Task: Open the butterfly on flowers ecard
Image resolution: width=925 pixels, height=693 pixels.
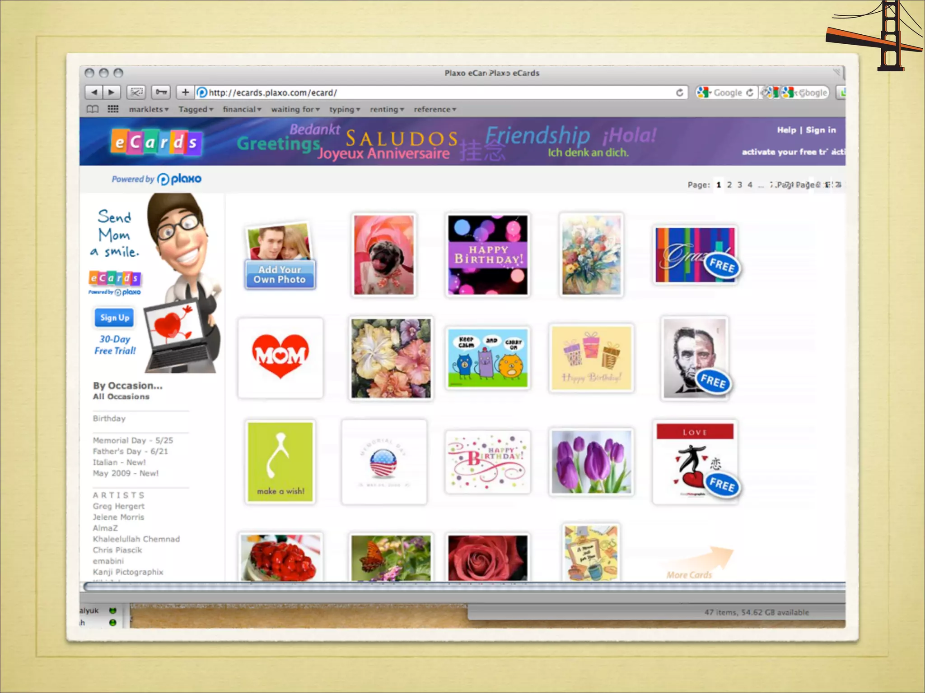Action: click(391, 558)
